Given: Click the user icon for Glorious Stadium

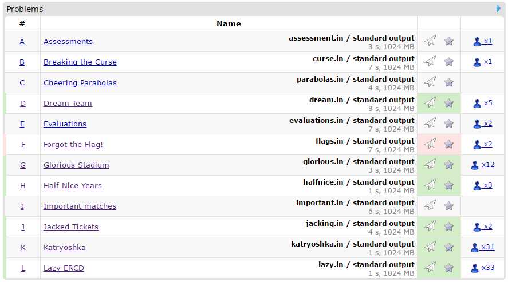Looking at the screenshot, I should click(x=475, y=165).
